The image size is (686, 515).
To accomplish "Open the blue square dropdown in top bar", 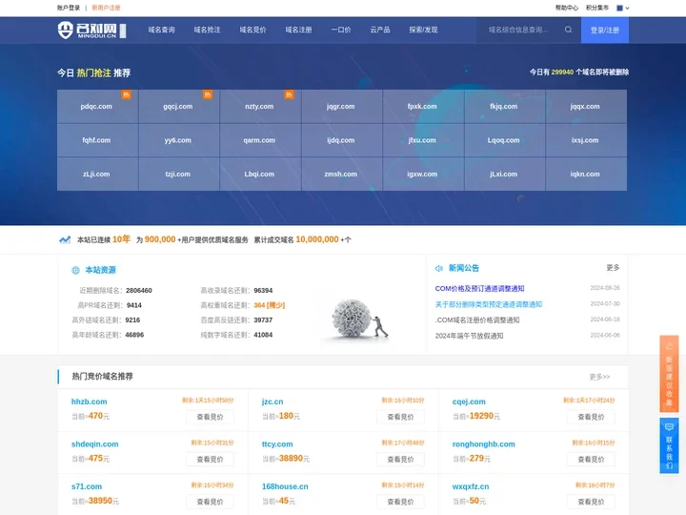I will [622, 8].
